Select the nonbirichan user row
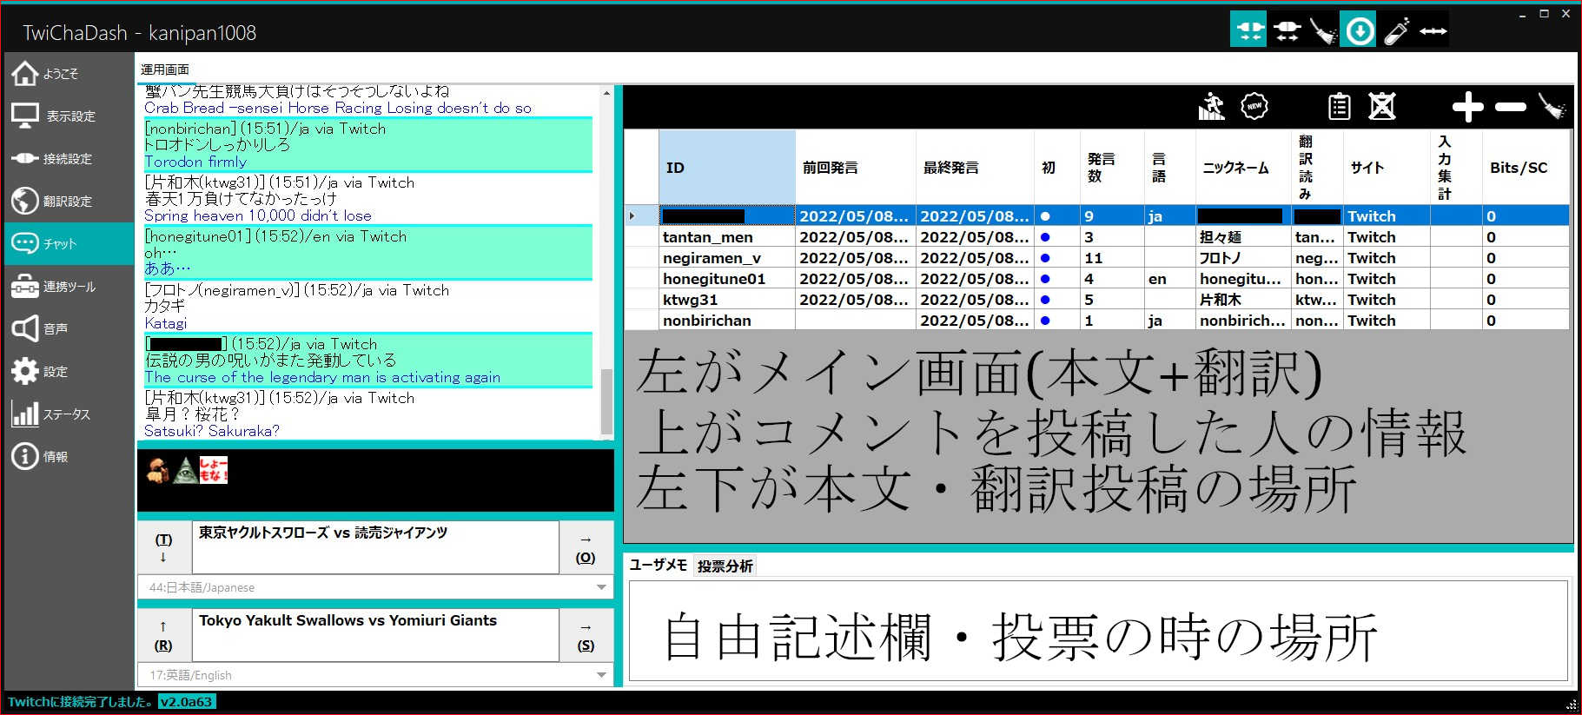This screenshot has width=1582, height=715. 1097,321
